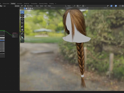Switch to wireframe viewport shading
The image size is (124, 93).
[123, 6]
